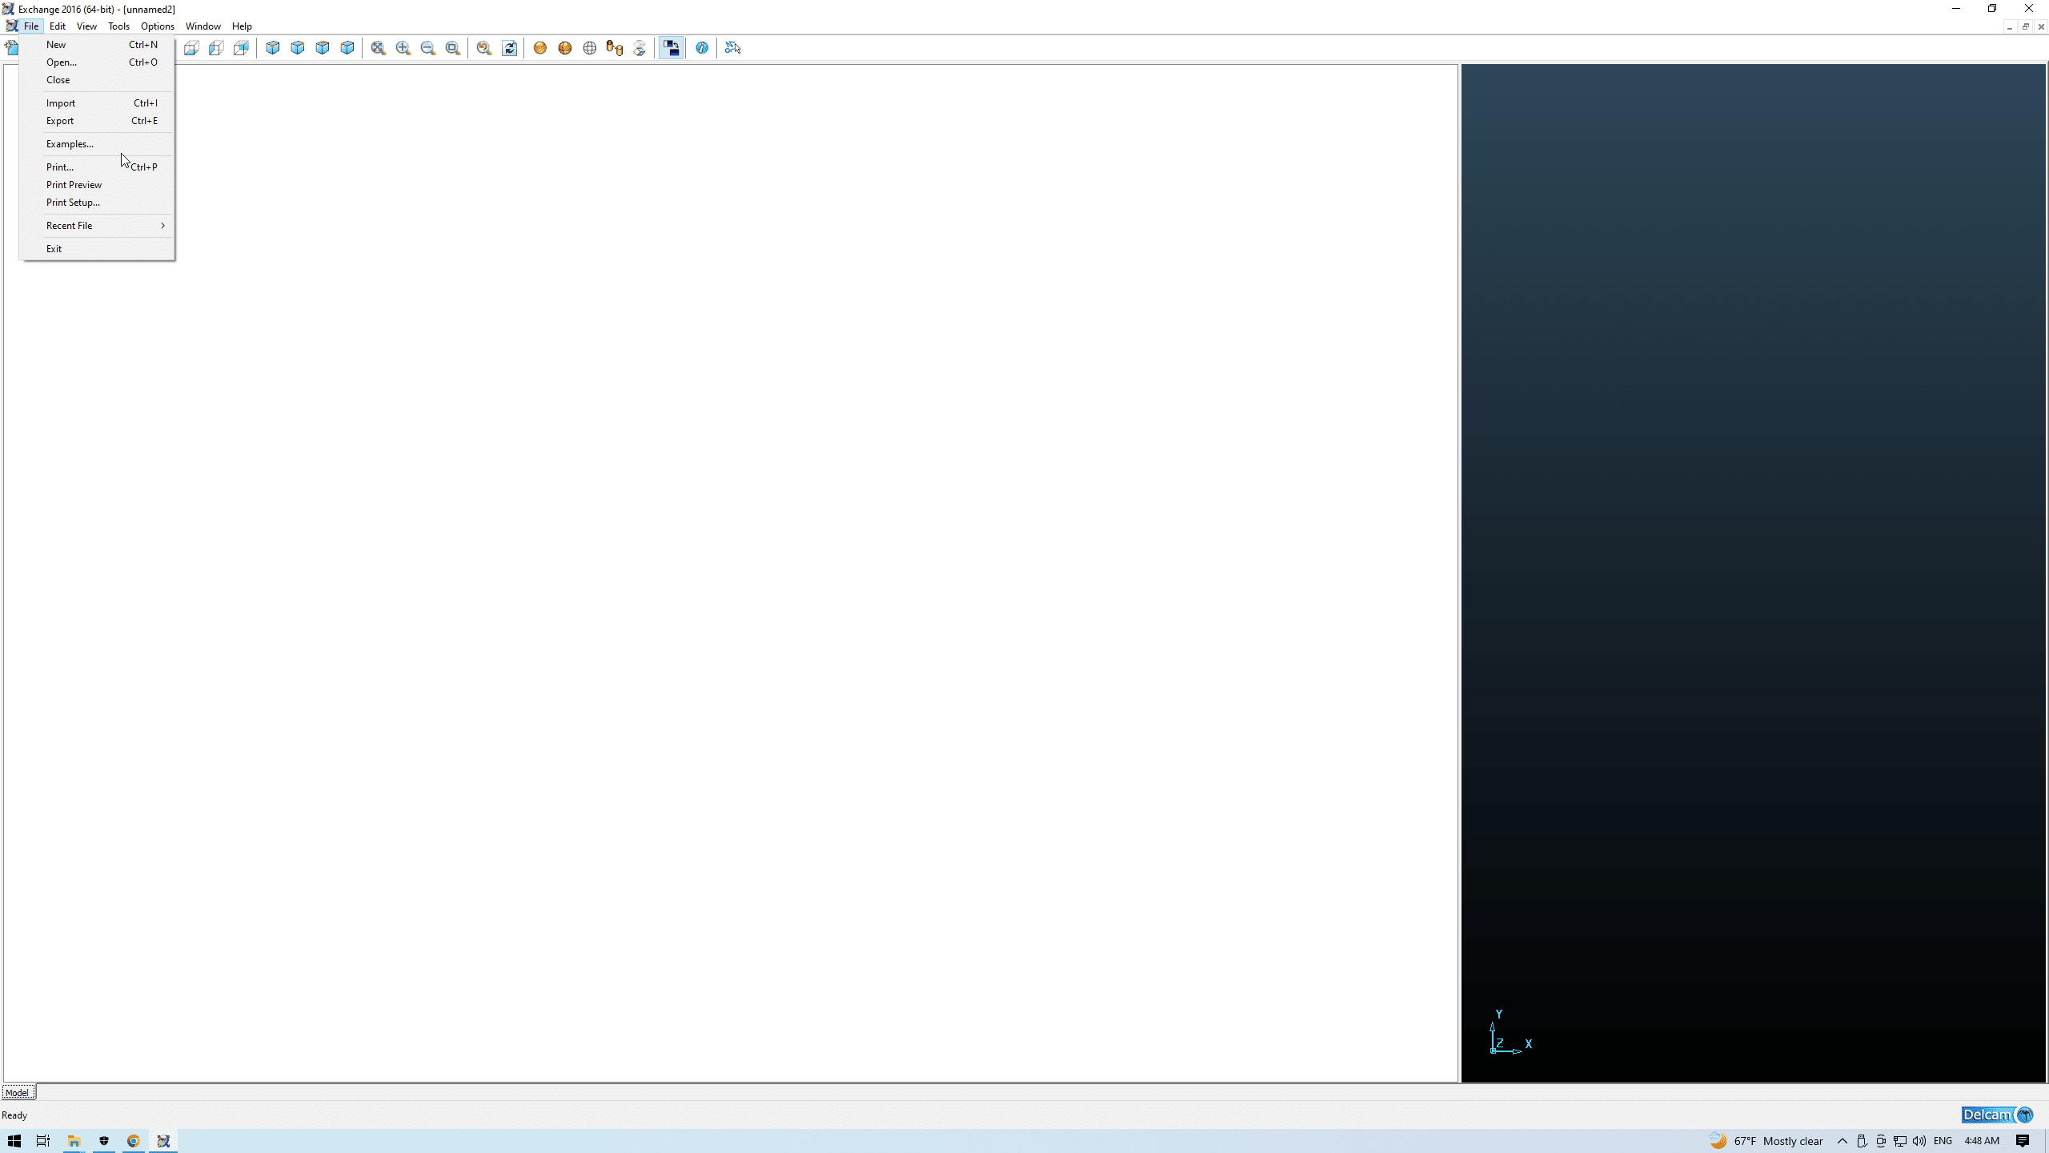Click the previous zoom view icon
Image resolution: width=2049 pixels, height=1153 pixels.
[483, 48]
